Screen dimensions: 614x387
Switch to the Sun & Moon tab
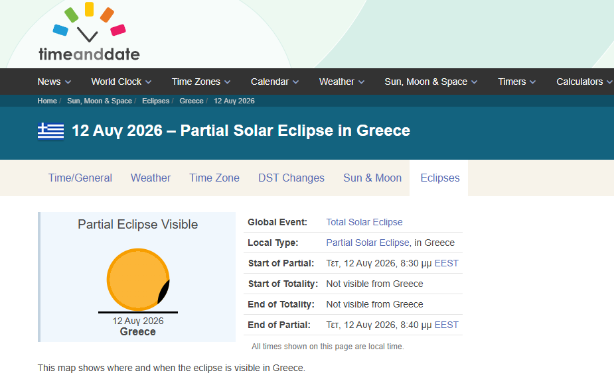coord(372,178)
